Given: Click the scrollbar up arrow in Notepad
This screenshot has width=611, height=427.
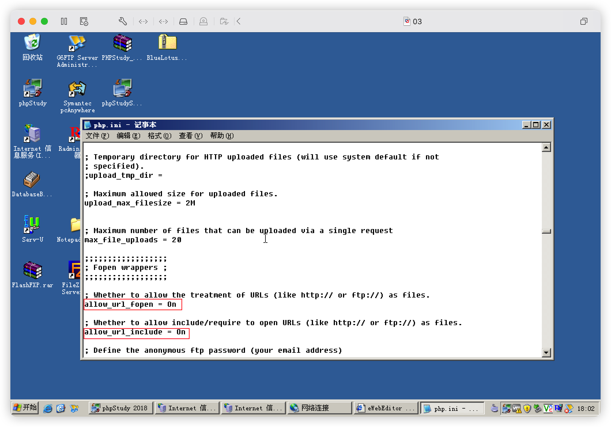Looking at the screenshot, I should (546, 148).
